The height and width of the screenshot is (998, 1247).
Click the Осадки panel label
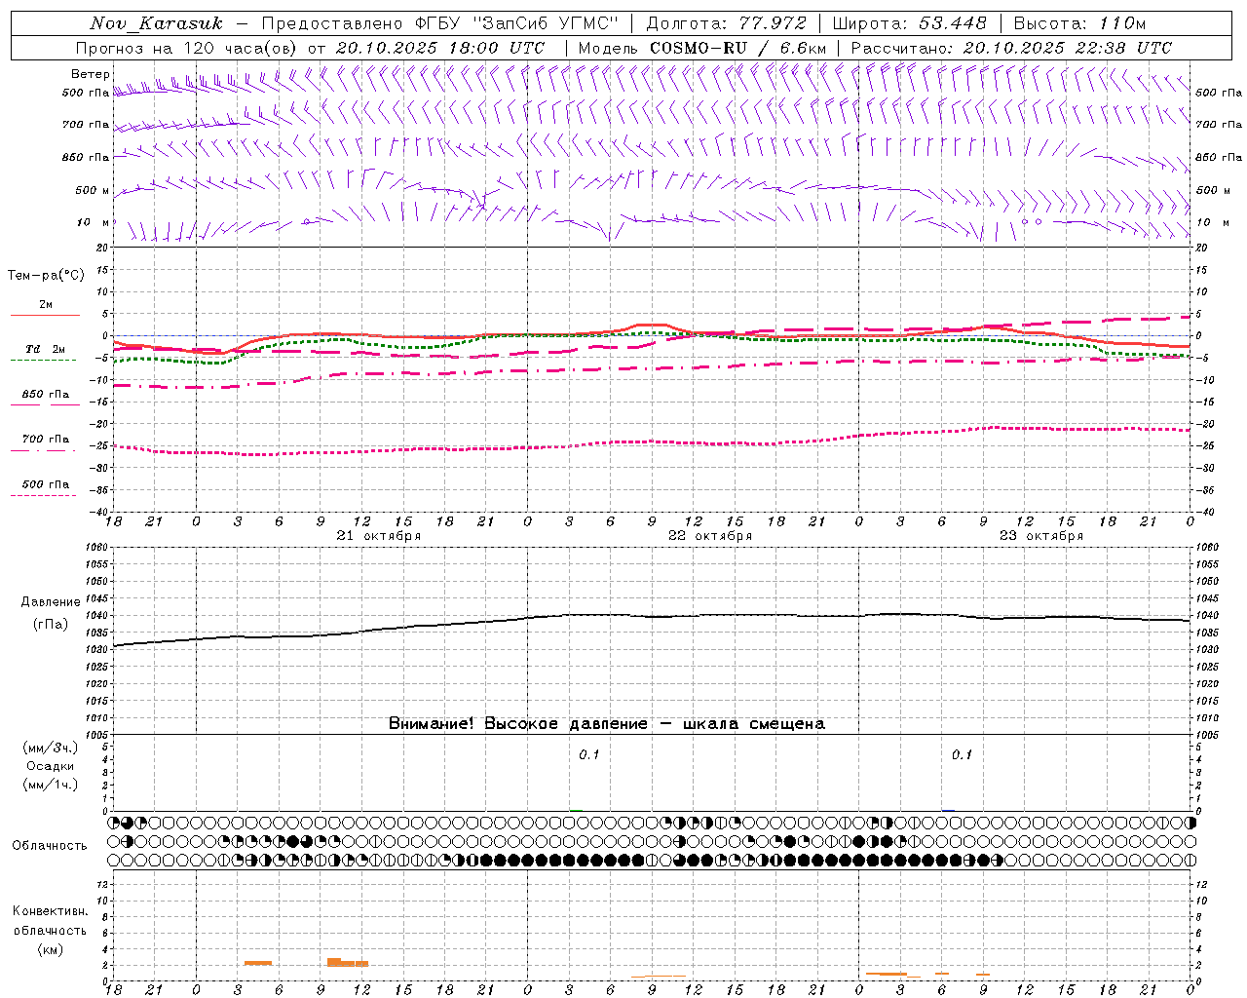[x=51, y=766]
